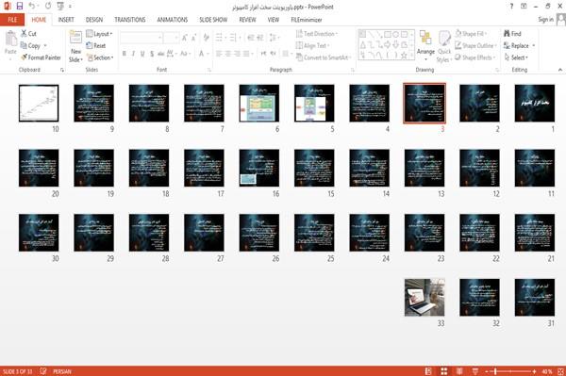Open the VIEW tab
Image resolution: width=566 pixels, height=376 pixels.
pos(274,20)
